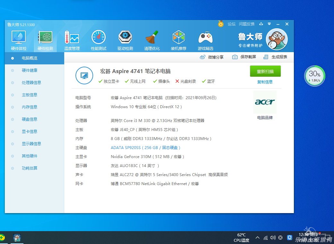This screenshot has height=244, width=334.
Task: Click the green 重新扫描 rescan button
Action: pos(265,71)
